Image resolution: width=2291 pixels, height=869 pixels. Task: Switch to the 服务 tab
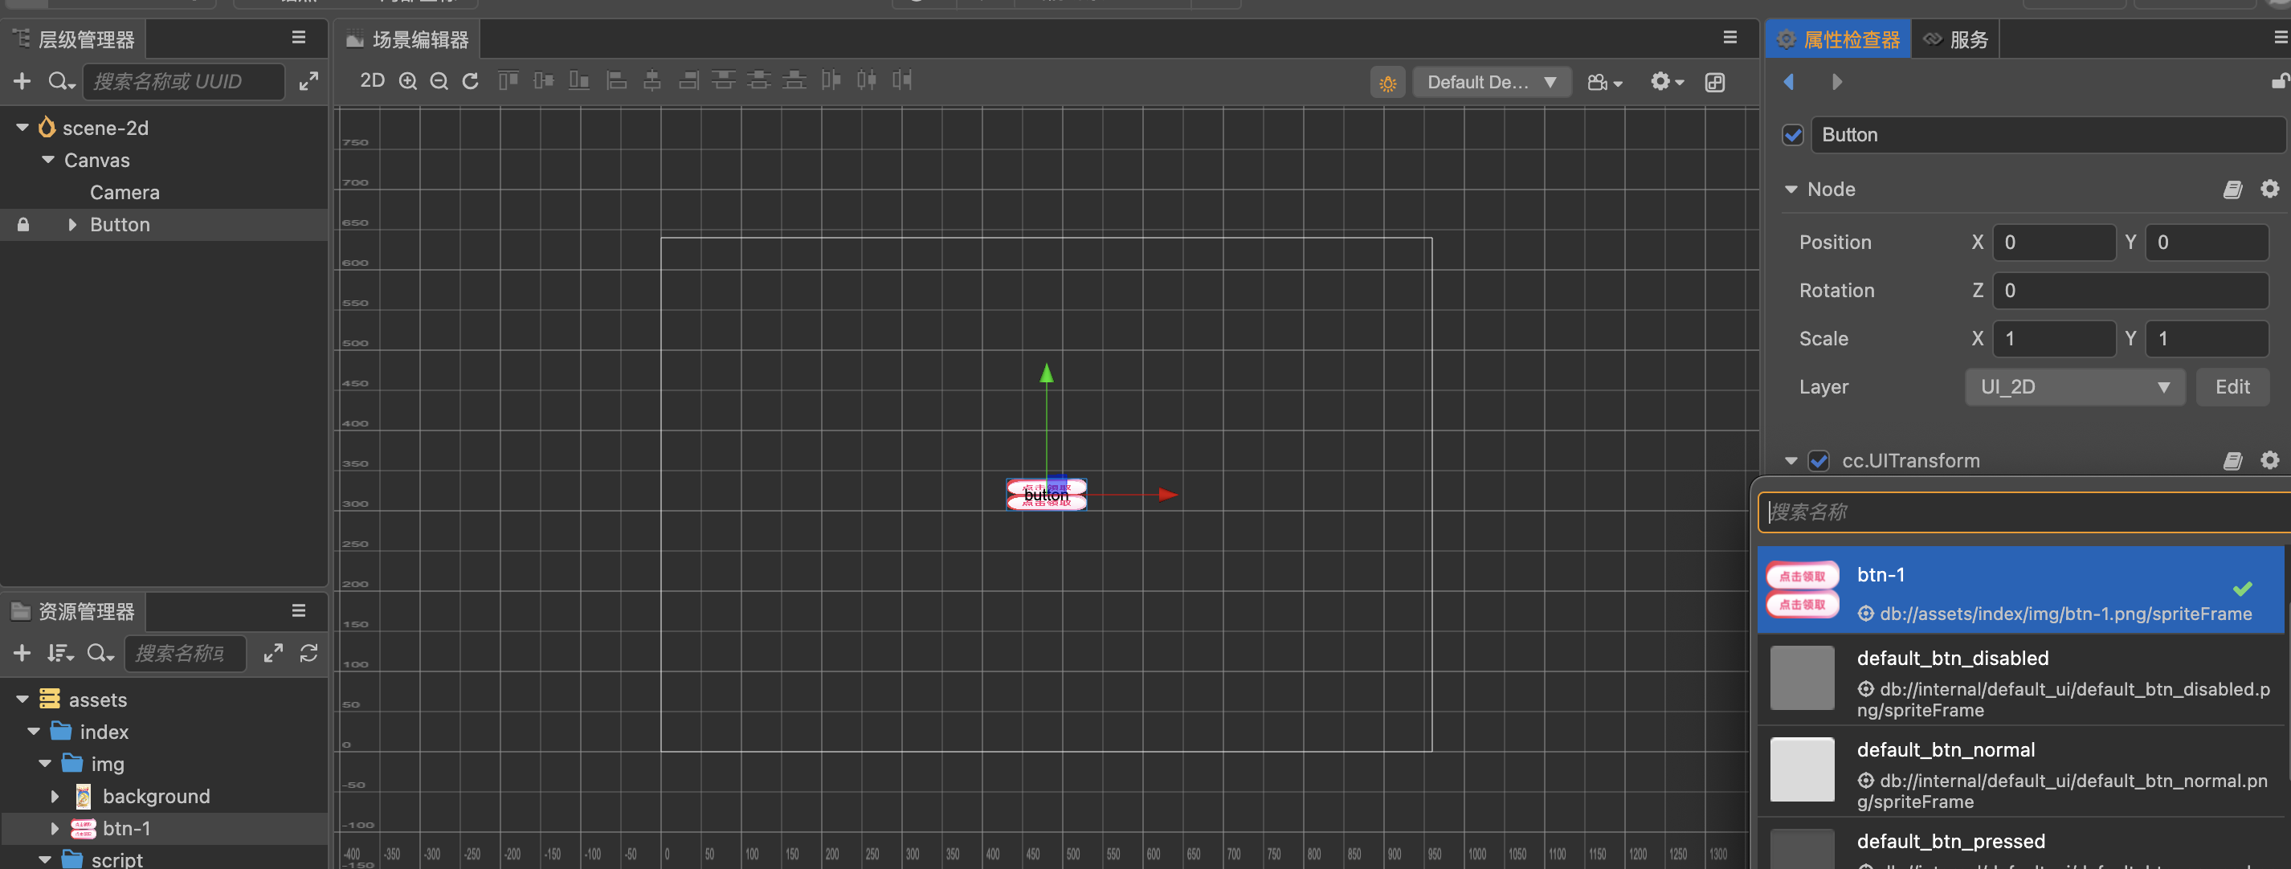coord(1956,40)
